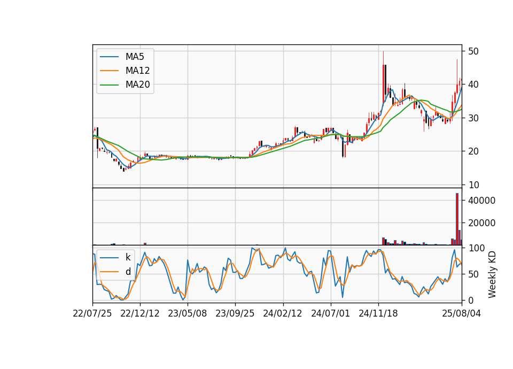Click the 22/12/12 date axis label

coord(140,314)
